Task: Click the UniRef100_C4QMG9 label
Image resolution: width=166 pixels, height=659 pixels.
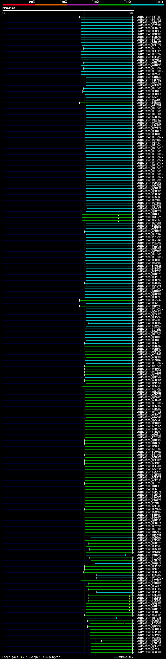Action: coord(149,326)
